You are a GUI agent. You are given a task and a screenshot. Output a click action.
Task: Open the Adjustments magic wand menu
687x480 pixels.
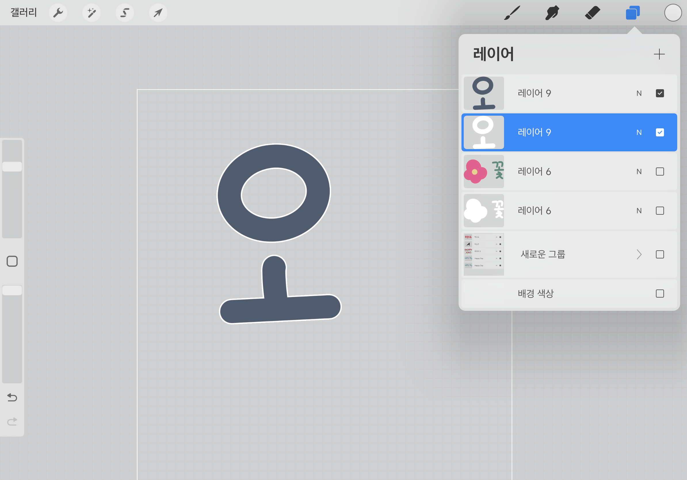(x=91, y=13)
